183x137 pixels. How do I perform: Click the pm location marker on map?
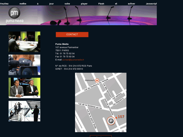coord(111,121)
